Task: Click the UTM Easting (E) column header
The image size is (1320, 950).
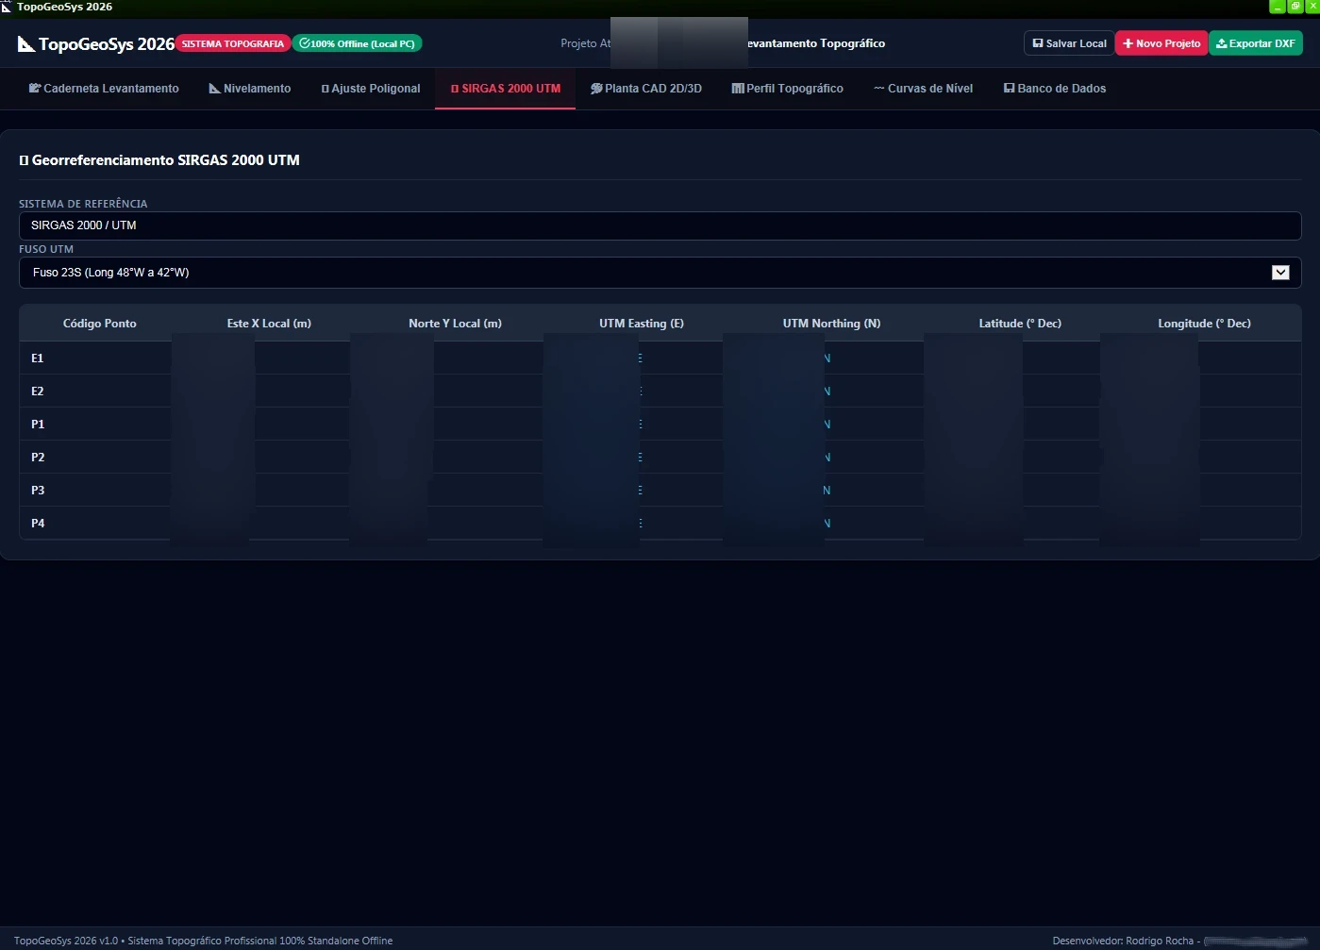Action: pyautogui.click(x=642, y=324)
